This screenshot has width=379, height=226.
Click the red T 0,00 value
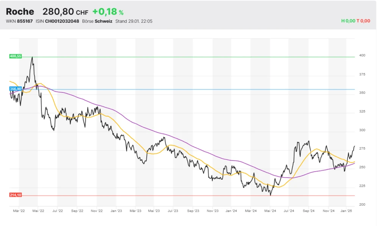coord(363,21)
